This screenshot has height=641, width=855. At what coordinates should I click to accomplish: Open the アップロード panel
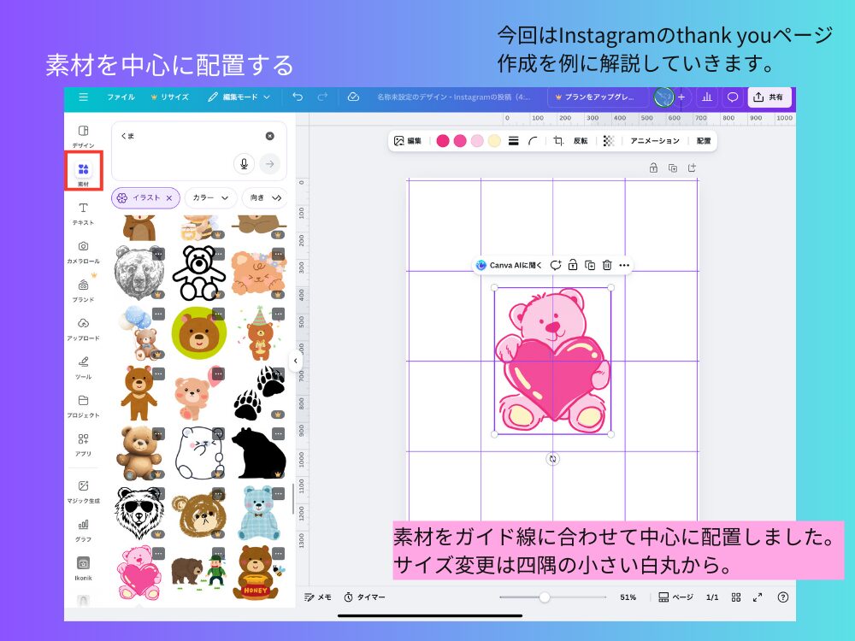point(82,327)
